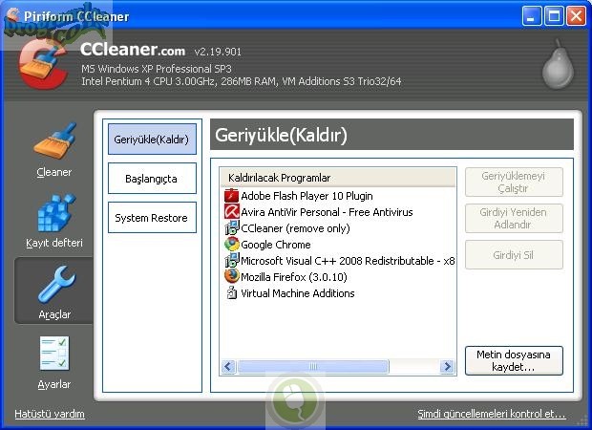Select the Araçlar wrench icon
Viewport: 592px width, 430px height.
pos(56,284)
